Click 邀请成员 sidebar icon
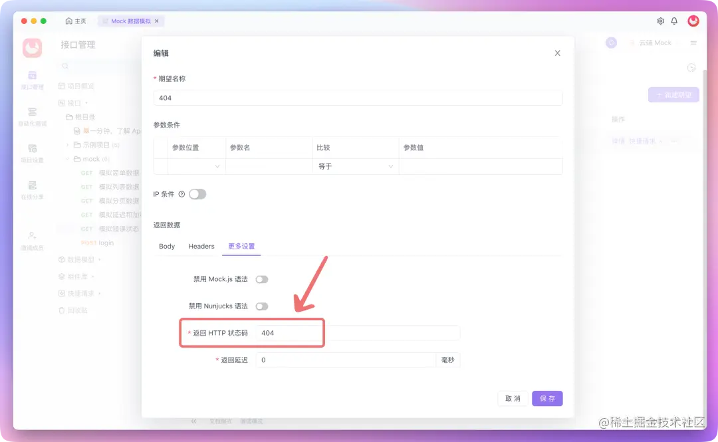Image resolution: width=718 pixels, height=442 pixels. 32,241
